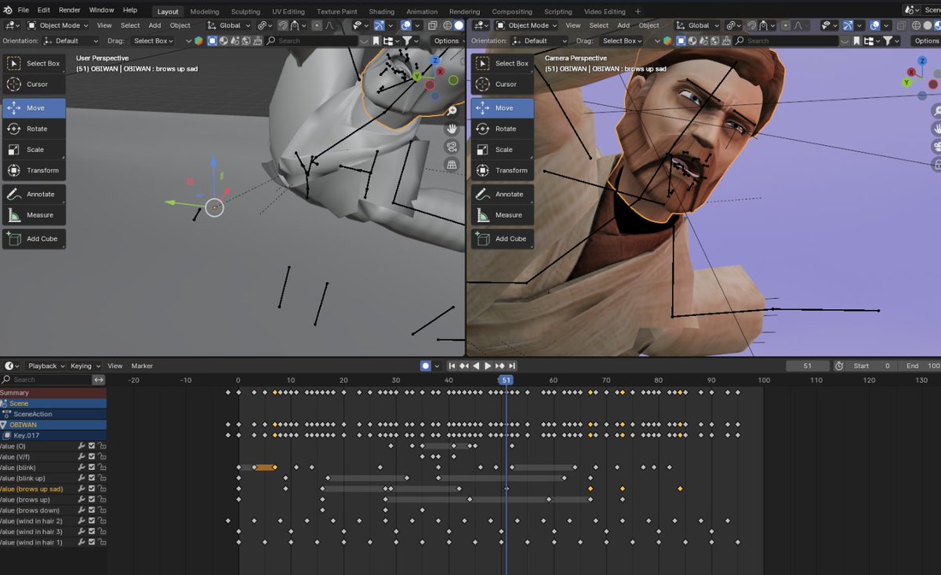Select the Cursor tool in left viewport

click(x=34, y=84)
